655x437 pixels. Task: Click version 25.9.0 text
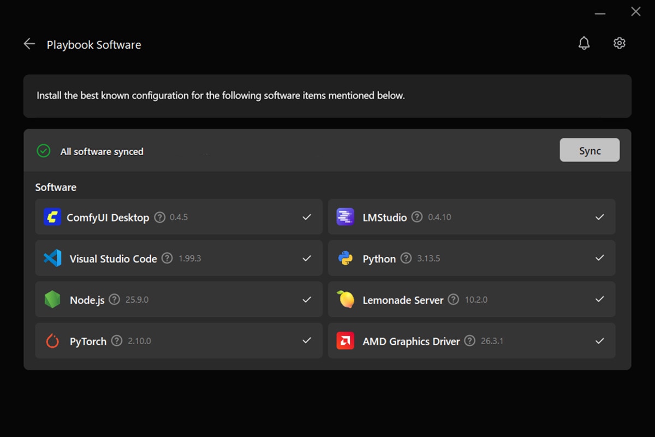pyautogui.click(x=136, y=299)
